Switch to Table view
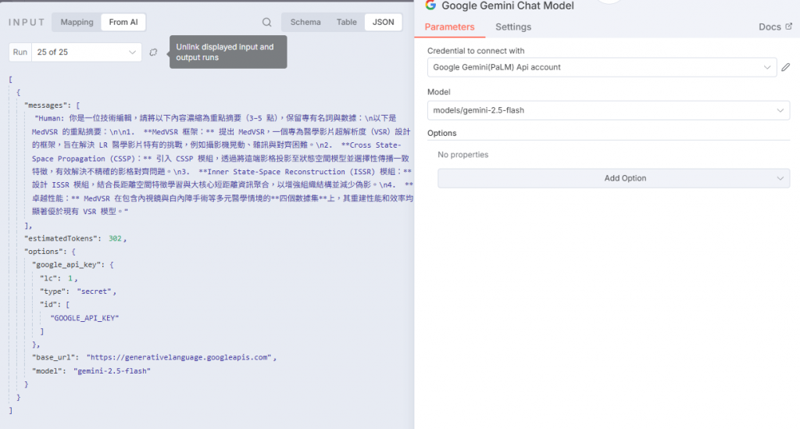 click(346, 22)
